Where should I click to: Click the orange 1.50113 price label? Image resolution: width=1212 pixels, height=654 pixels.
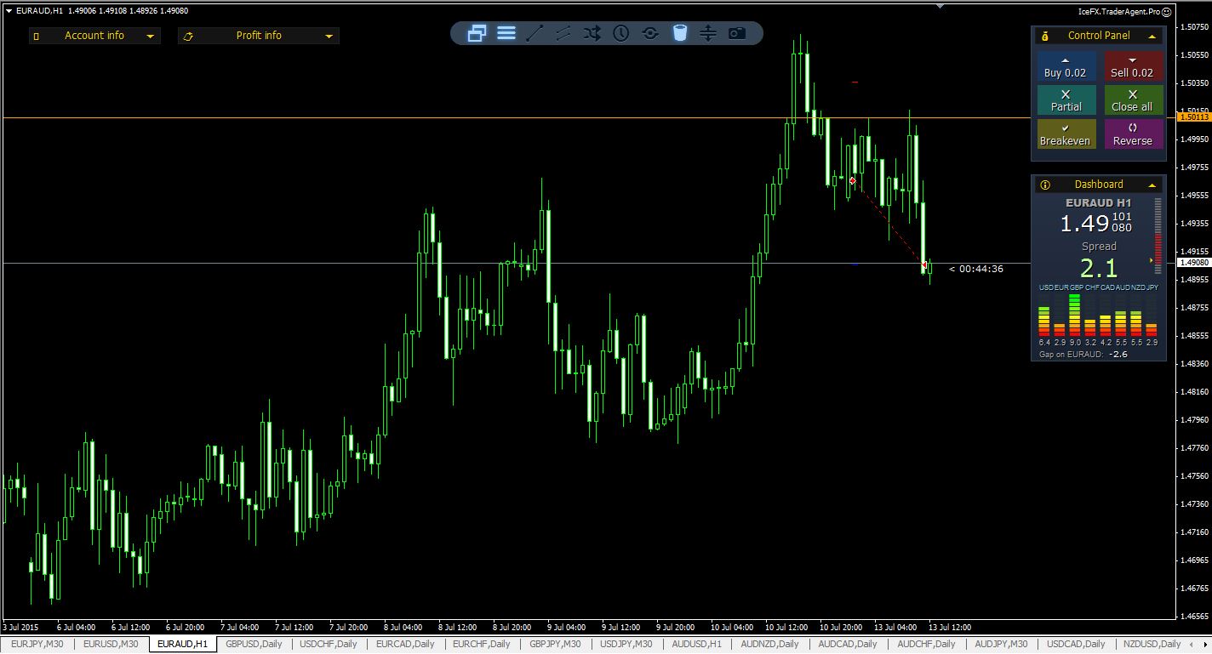1194,117
